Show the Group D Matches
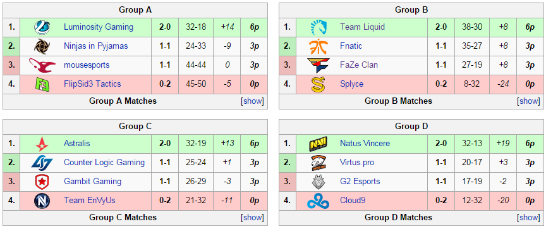This screenshot has height=231, width=546. point(529,218)
